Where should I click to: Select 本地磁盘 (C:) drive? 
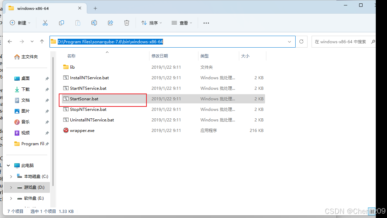click(32, 176)
